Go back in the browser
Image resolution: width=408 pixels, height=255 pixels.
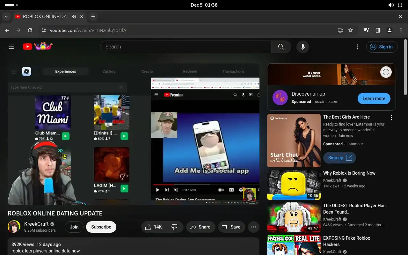pos(7,30)
